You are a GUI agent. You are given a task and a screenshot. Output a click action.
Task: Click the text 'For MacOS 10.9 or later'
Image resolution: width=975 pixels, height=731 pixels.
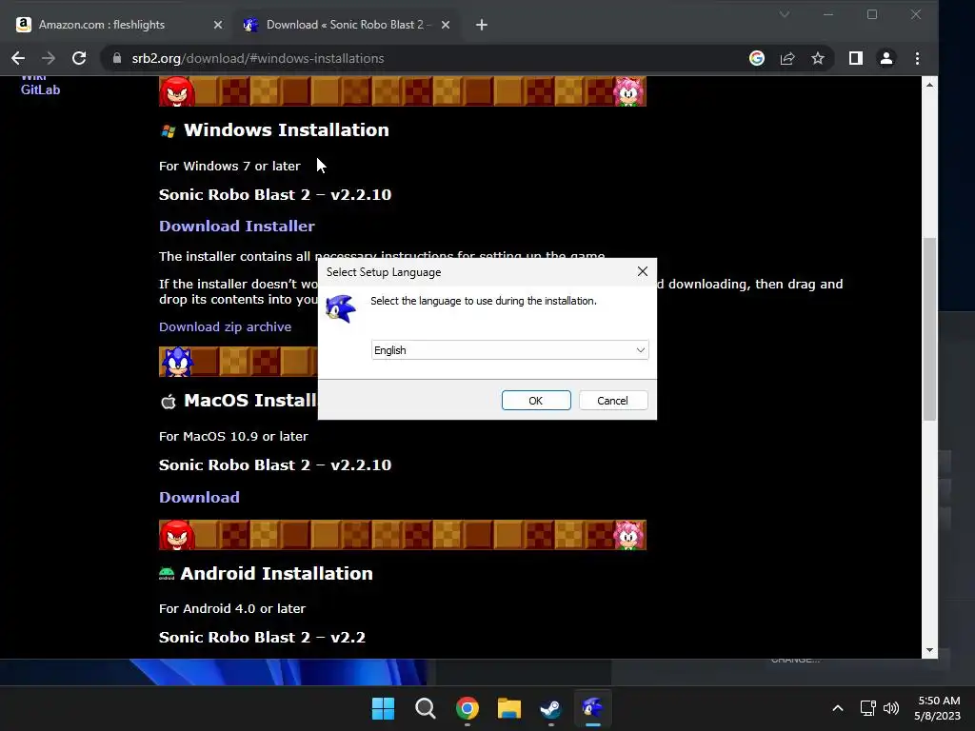tap(233, 436)
